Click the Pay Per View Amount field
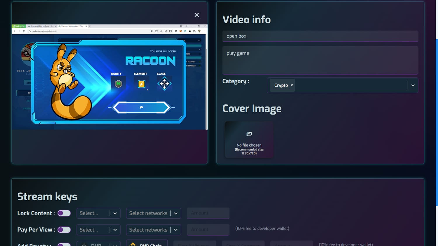 [x=208, y=230]
